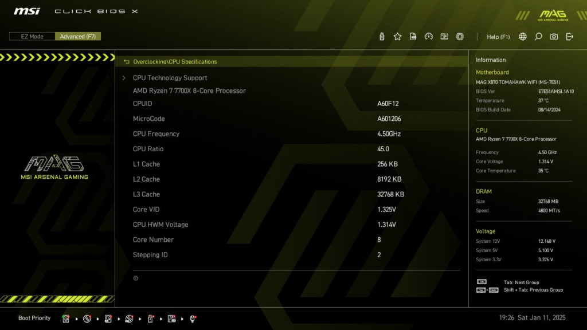
Task: Click the MSI logo
Action: click(x=26, y=11)
